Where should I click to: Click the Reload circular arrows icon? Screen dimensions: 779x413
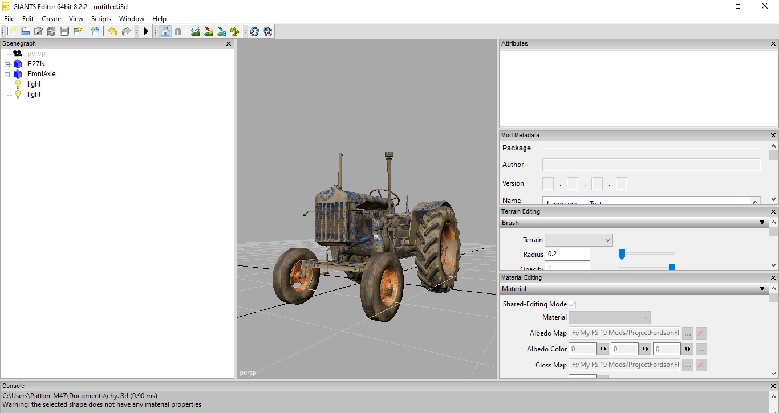(51, 32)
